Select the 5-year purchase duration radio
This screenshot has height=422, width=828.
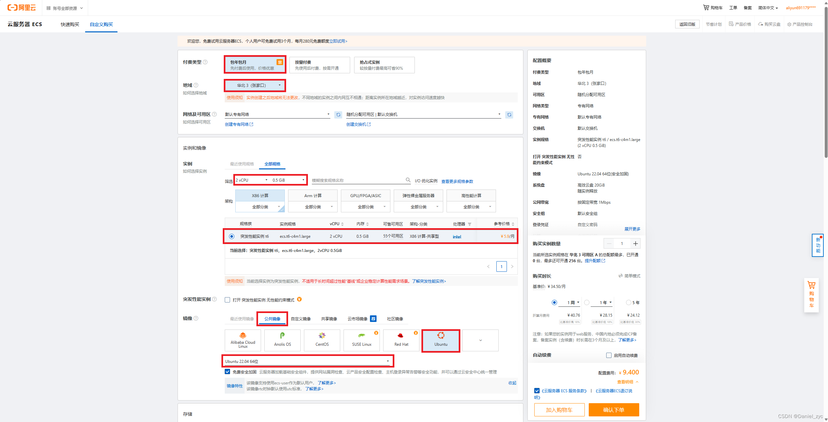(628, 302)
